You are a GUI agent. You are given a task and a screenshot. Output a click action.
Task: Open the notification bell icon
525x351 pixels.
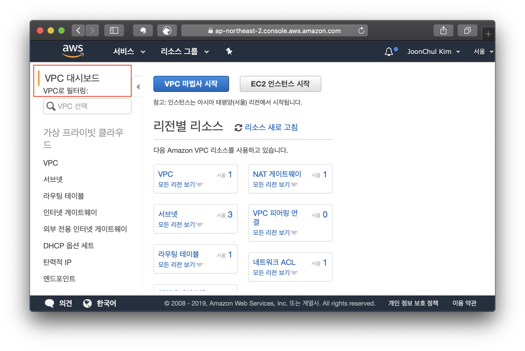click(x=389, y=52)
